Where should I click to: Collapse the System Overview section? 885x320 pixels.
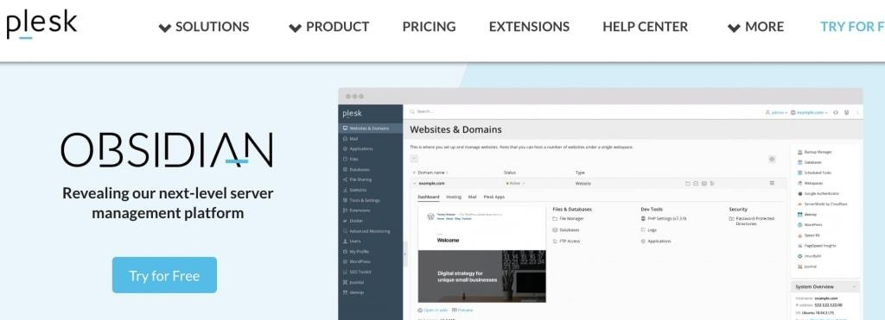pos(854,286)
